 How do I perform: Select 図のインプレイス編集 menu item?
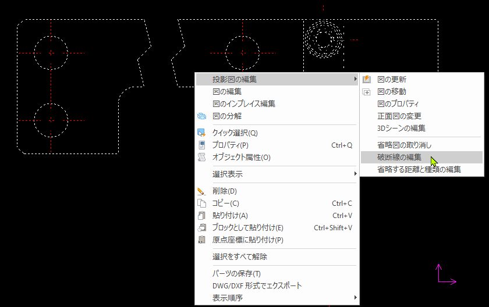click(277, 103)
